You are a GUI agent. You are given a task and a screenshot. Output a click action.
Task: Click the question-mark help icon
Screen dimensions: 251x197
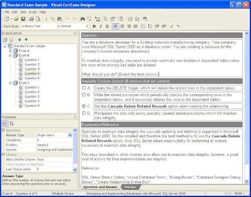pos(121,19)
